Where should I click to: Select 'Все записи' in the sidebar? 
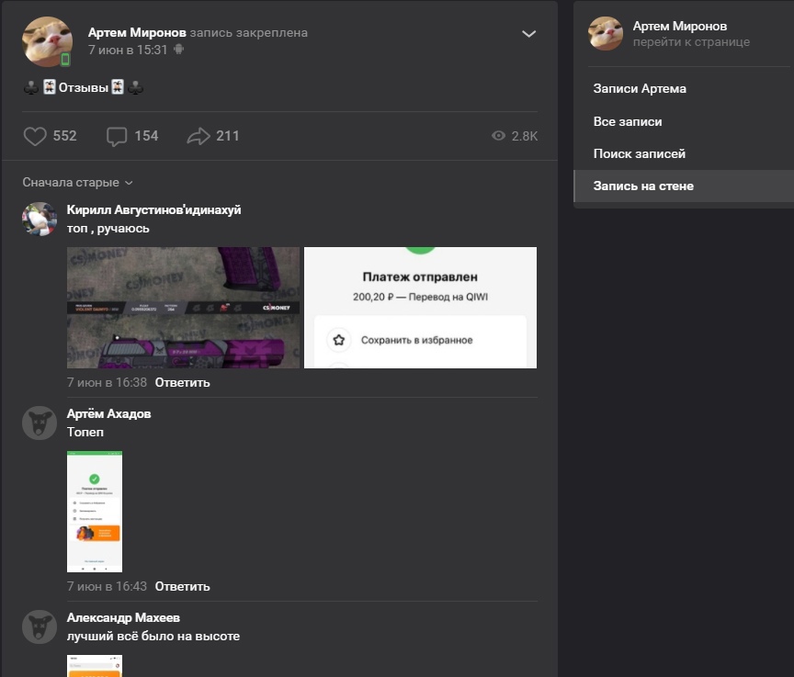[628, 121]
